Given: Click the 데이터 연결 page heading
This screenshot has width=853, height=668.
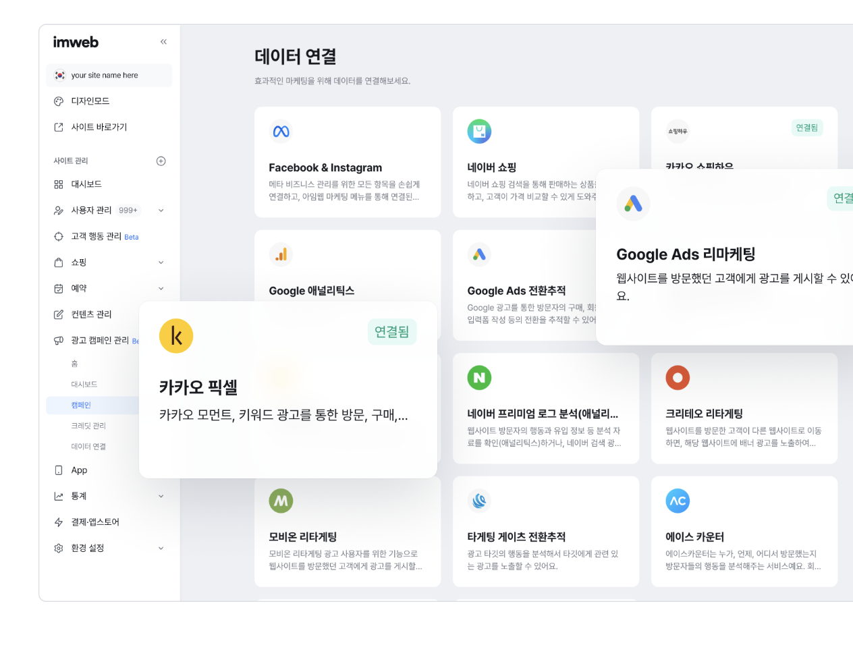Looking at the screenshot, I should (x=296, y=57).
